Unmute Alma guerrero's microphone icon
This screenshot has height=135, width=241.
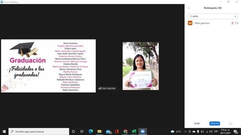pyautogui.click(x=232, y=23)
